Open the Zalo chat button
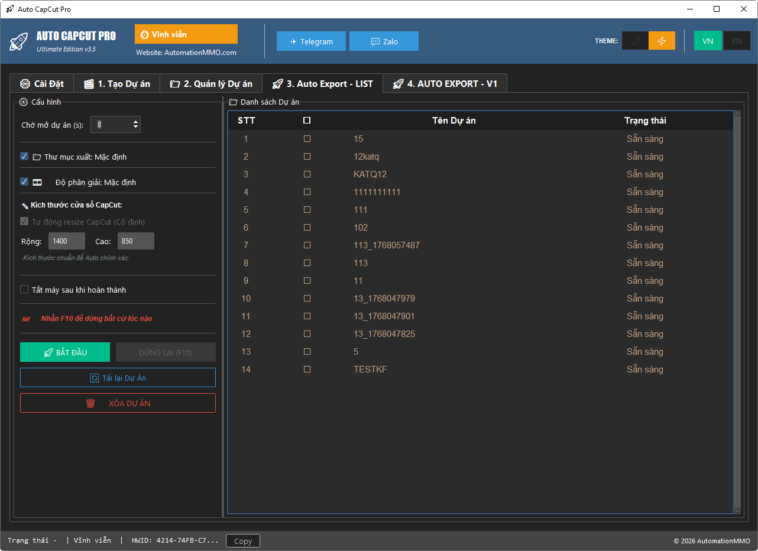Screen dimensions: 758x551 pos(384,41)
